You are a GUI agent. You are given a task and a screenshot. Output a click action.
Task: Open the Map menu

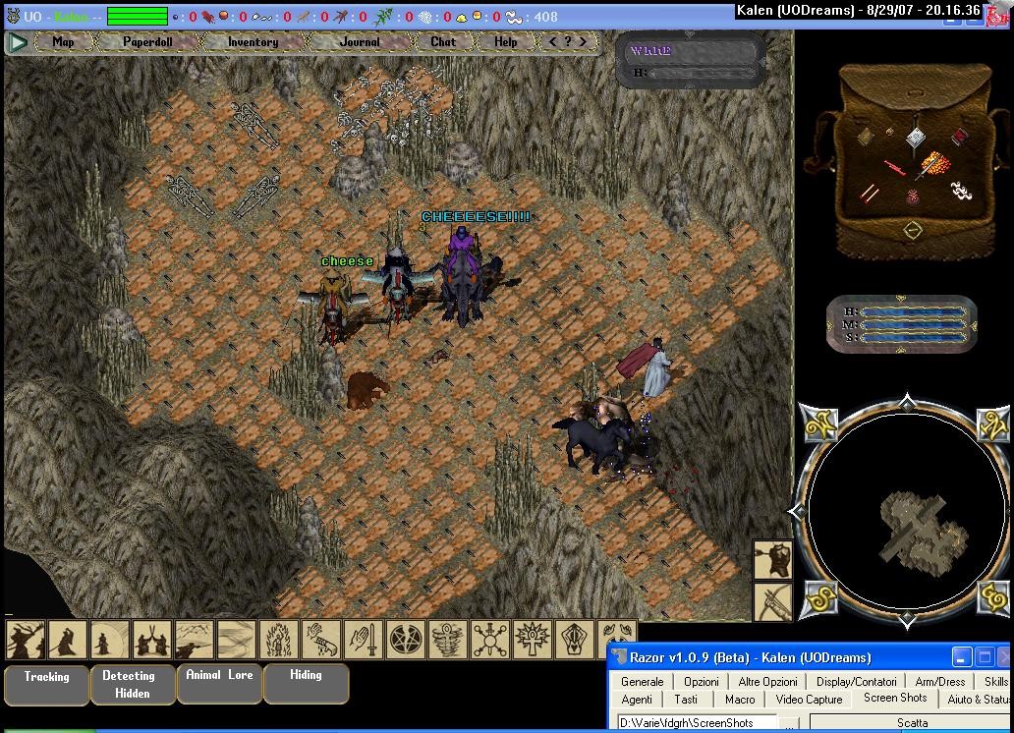coord(63,42)
